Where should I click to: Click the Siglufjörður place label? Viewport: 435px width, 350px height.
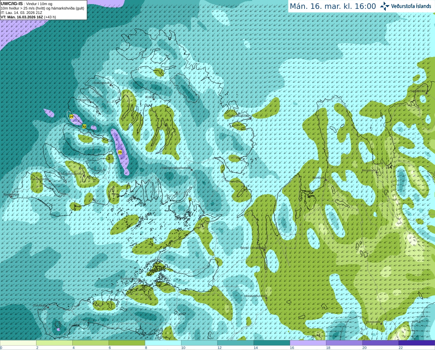click(x=418, y=91)
